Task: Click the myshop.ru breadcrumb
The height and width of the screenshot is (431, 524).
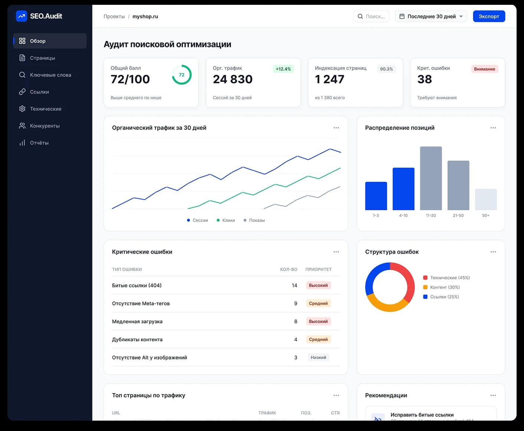Action: pos(145,16)
